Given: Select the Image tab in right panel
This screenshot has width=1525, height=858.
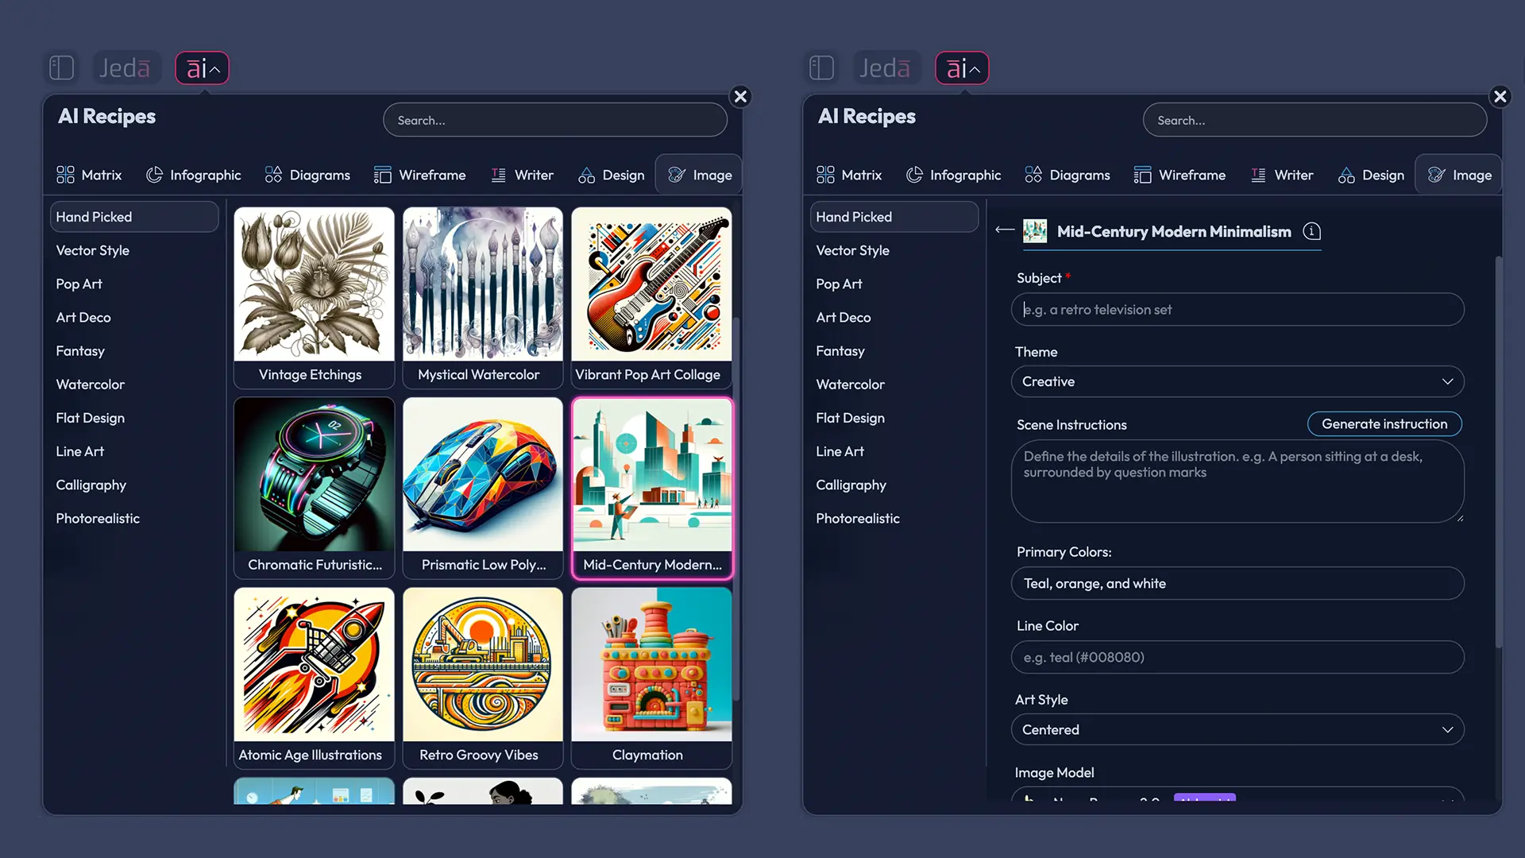Looking at the screenshot, I should coord(1459,175).
